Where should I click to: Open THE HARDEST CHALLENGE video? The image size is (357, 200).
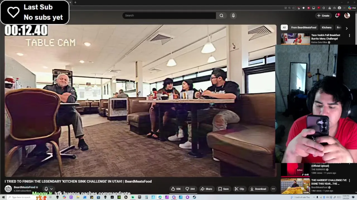pos(329,182)
